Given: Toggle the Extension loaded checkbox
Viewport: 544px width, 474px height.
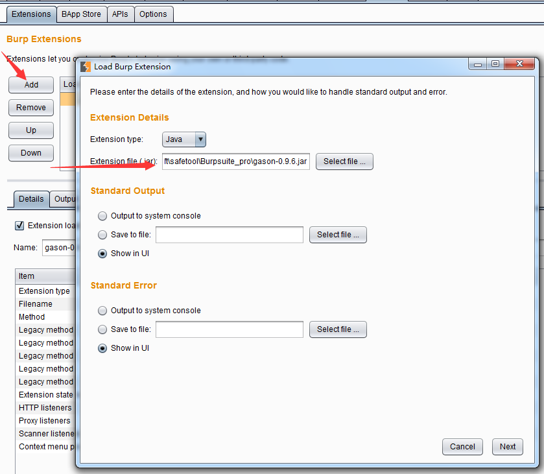Looking at the screenshot, I should point(19,226).
